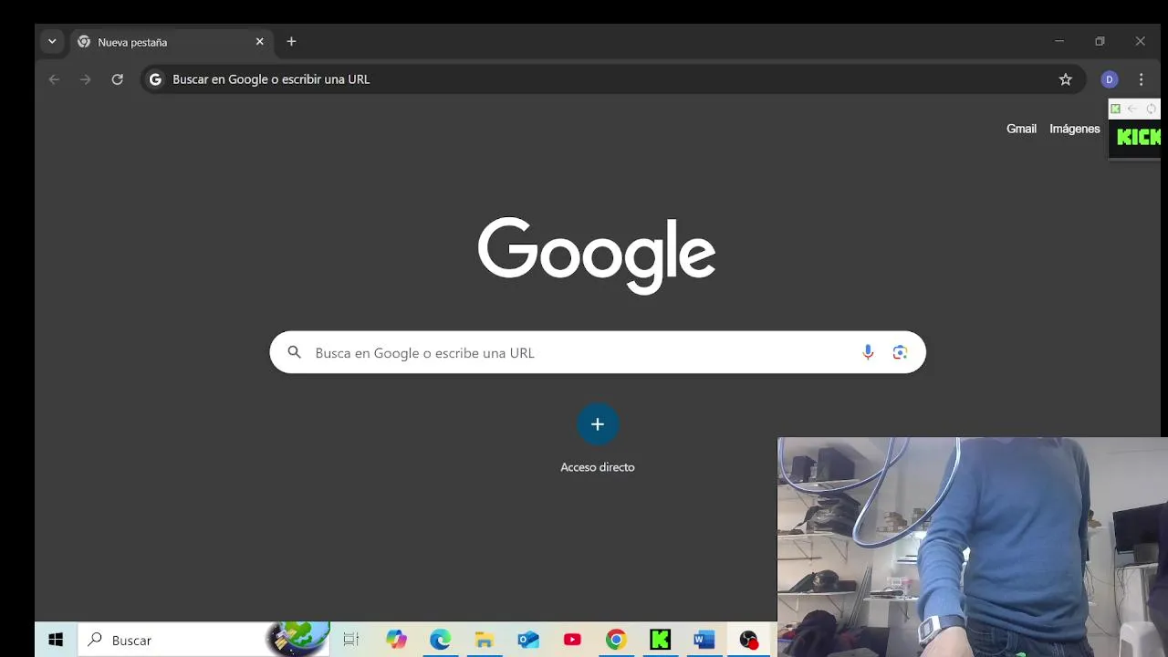1168x657 pixels.
Task: Open OBS Studio from the taskbar
Action: pos(748,640)
